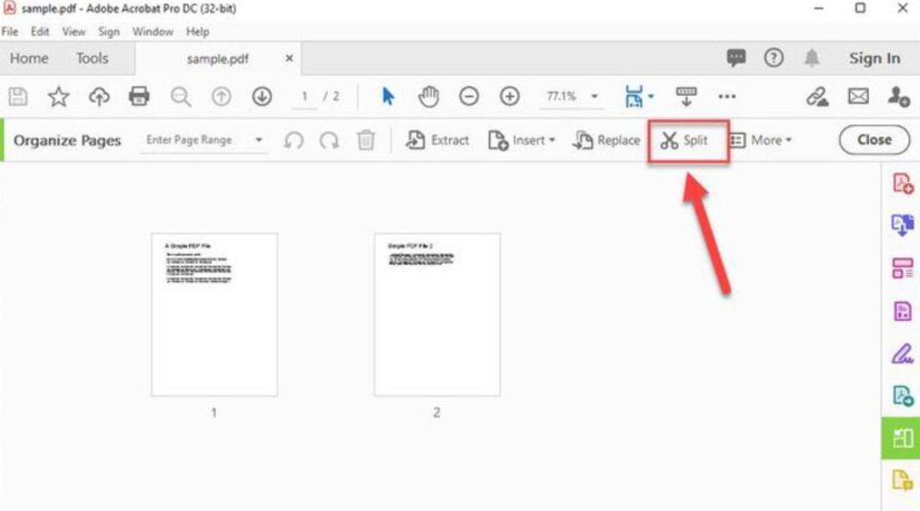
Task: Open the Window menu
Action: point(153,32)
